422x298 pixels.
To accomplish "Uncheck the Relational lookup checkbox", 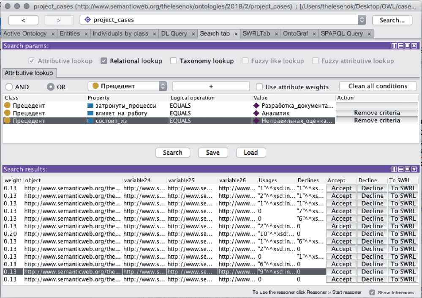I will 104,61.
